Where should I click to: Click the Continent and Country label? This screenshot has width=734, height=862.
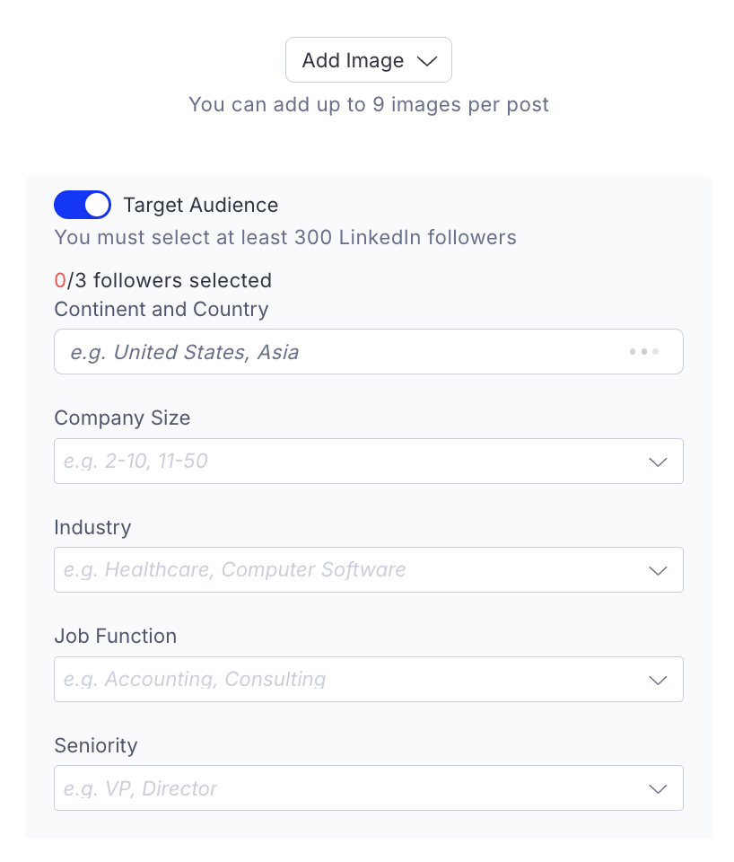click(x=162, y=310)
